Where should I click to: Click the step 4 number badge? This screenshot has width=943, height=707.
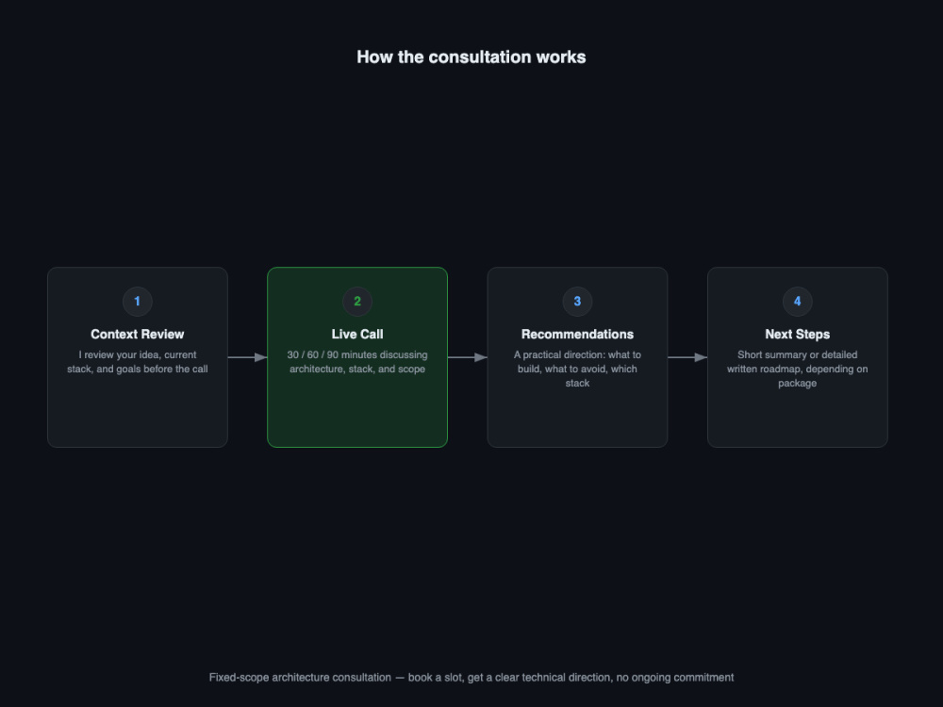tap(798, 302)
